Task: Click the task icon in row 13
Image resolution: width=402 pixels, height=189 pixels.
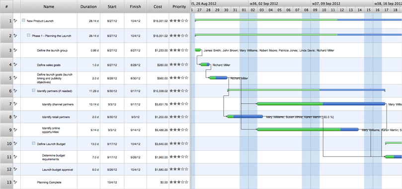Action: tap(15, 182)
